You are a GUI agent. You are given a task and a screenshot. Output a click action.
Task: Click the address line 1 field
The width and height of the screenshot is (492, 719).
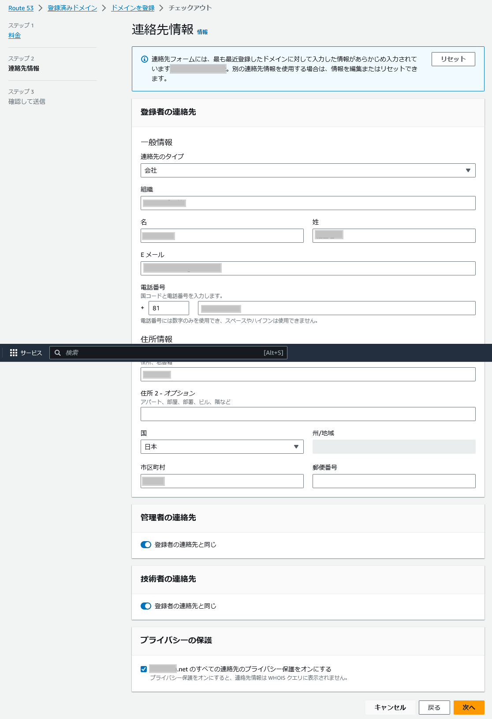[308, 374]
